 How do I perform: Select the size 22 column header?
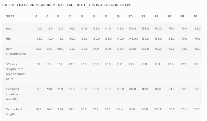(144, 16)
